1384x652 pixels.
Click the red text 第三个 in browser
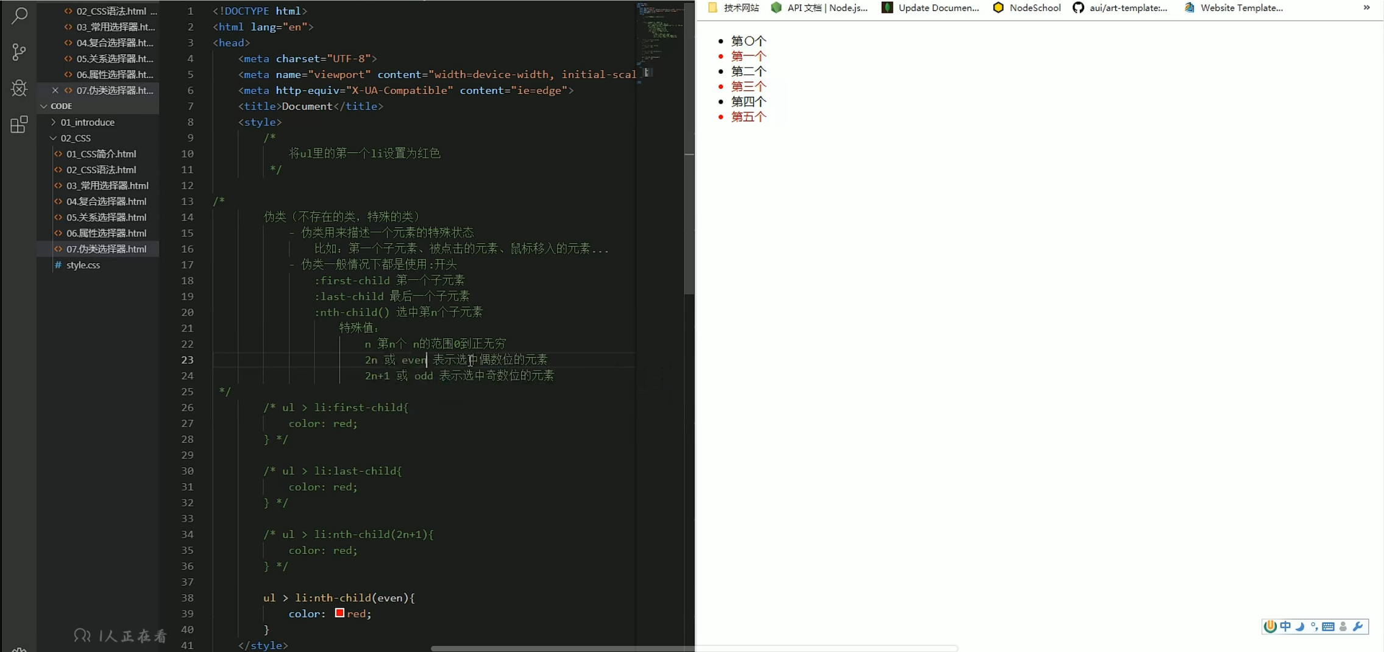[x=748, y=87]
